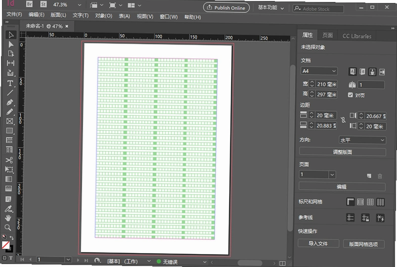
Task: Select the Hand tool
Action: [x=8, y=218]
